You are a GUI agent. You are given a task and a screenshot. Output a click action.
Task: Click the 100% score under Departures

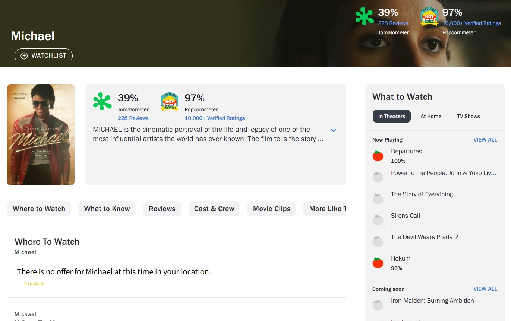point(398,161)
